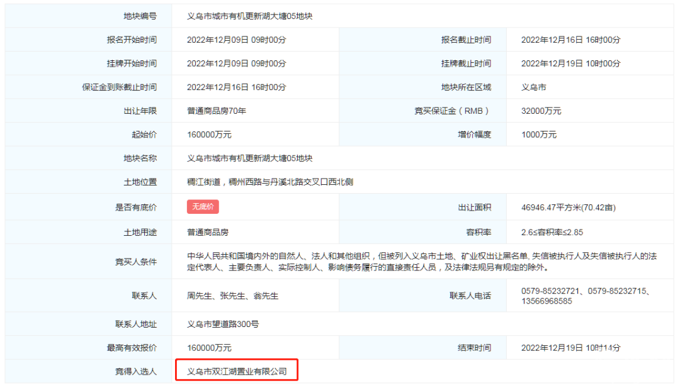Click the contact names 周先生、张先生、翁先生

tap(232, 296)
